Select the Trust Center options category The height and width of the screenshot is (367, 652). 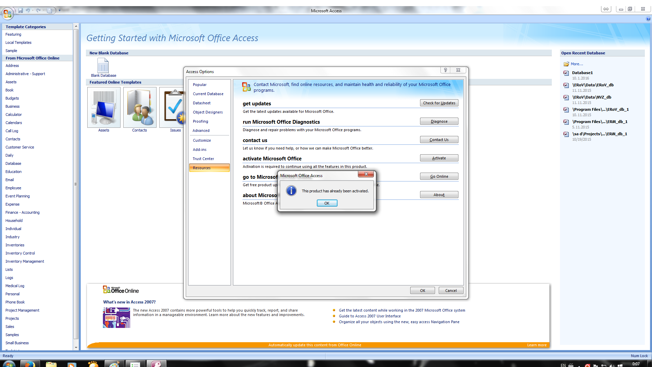point(203,159)
